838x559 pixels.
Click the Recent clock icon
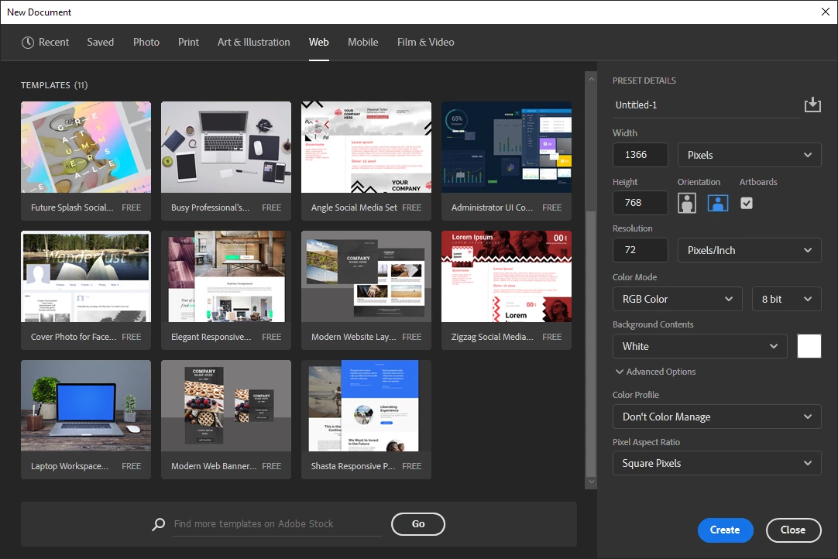[28, 43]
